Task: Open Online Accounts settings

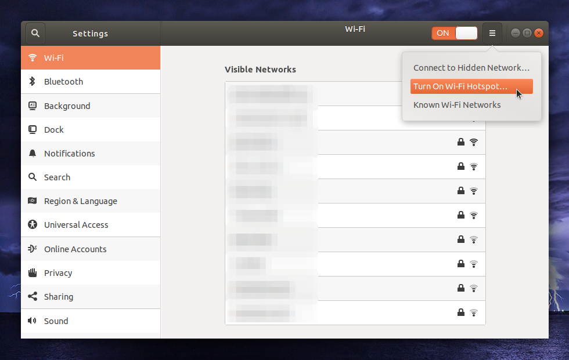Action: (x=91, y=249)
